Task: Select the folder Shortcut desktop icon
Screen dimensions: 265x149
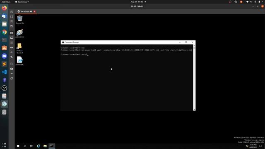Action: pos(19,48)
